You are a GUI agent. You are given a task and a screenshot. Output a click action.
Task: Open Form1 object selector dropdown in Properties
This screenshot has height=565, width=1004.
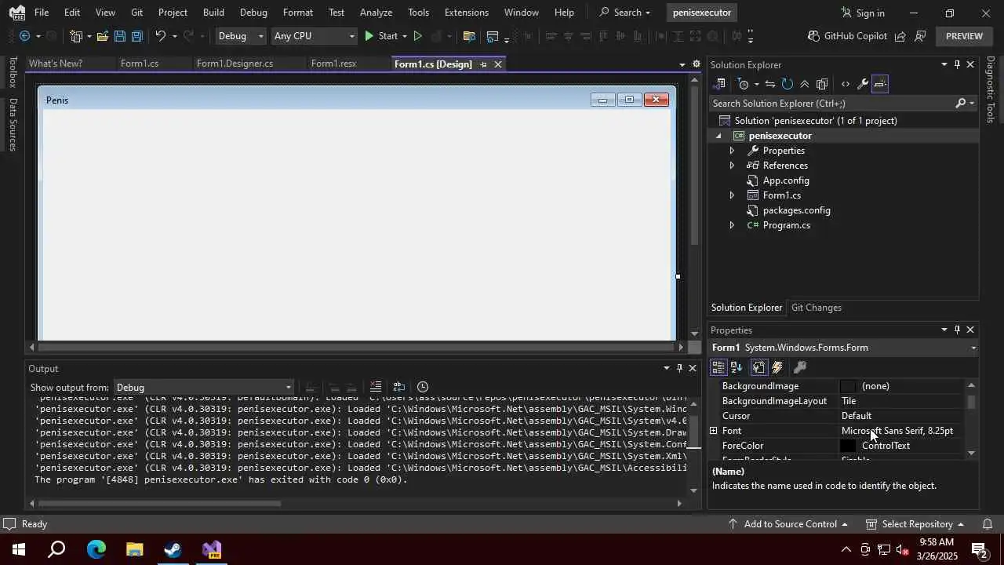click(973, 348)
